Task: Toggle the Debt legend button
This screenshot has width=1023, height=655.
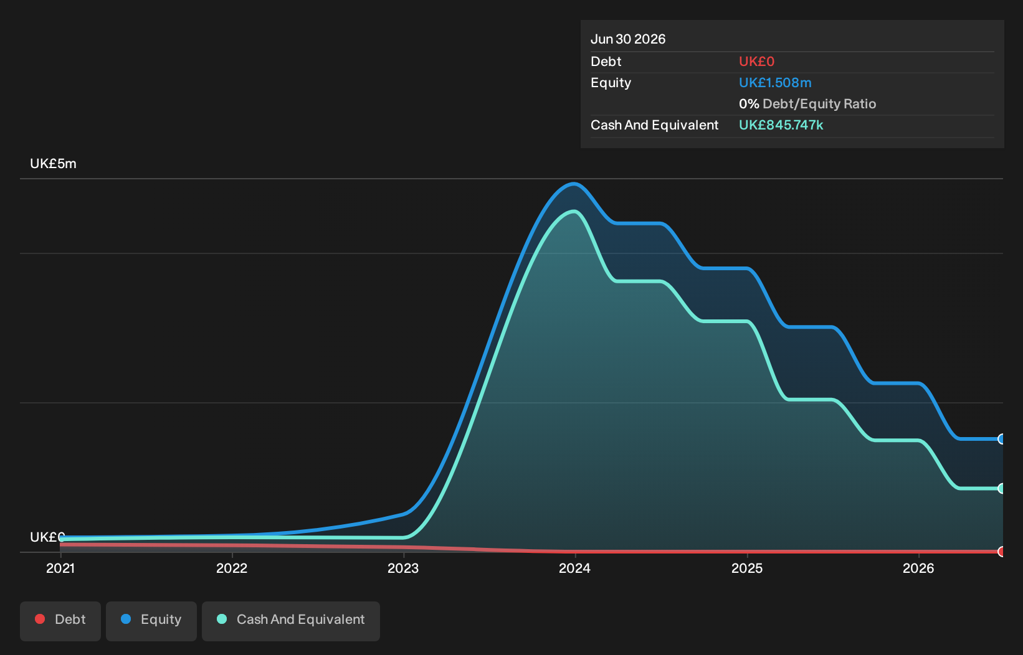Action: tap(60, 621)
